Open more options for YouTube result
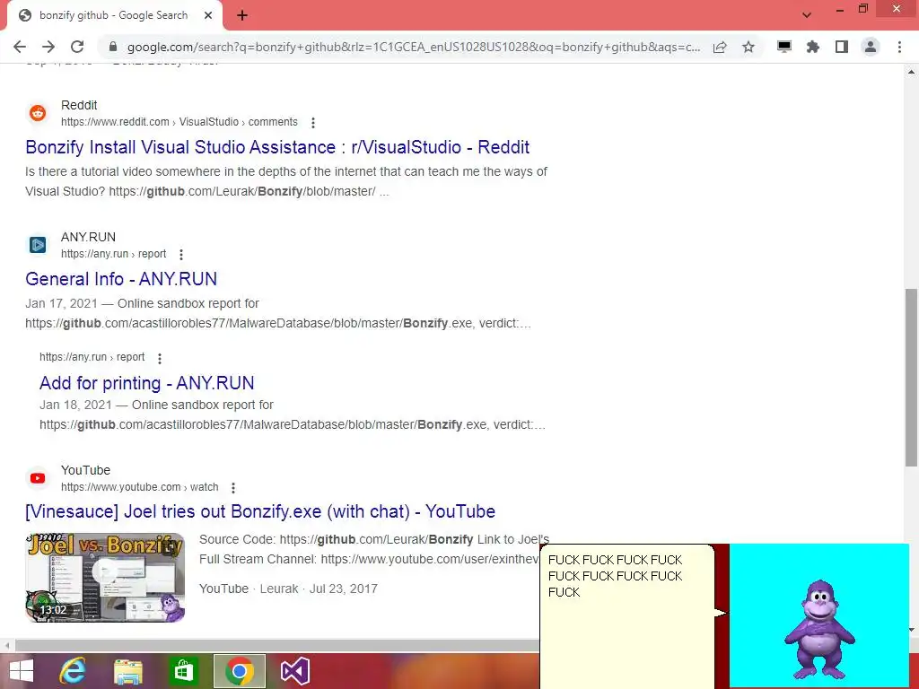The height and width of the screenshot is (689, 919). tap(233, 487)
